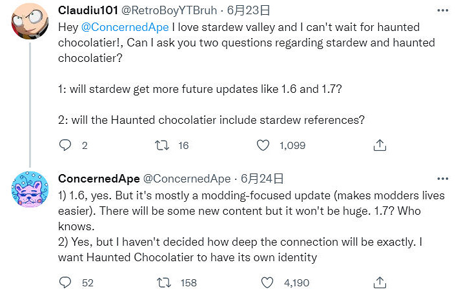459x296 pixels.
Task: Reply to Claudiu101's tweet
Action: click(x=65, y=145)
